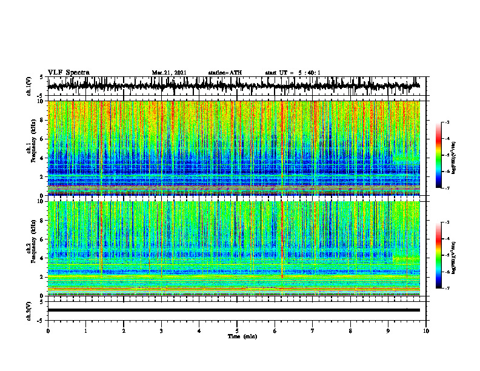Click the time axis tick label 1
This screenshot has height=371, width=480.
point(85,331)
